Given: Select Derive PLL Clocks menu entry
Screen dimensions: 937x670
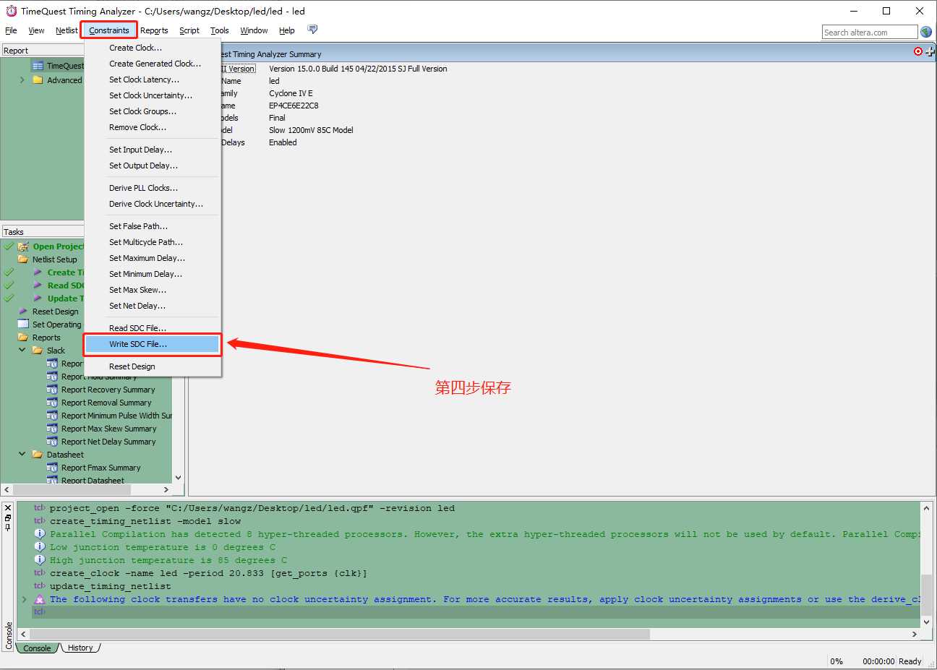Looking at the screenshot, I should [153, 188].
